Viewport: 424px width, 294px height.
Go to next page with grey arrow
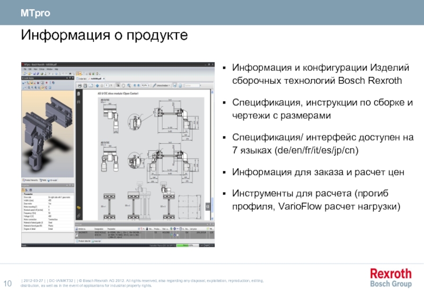[102, 85]
